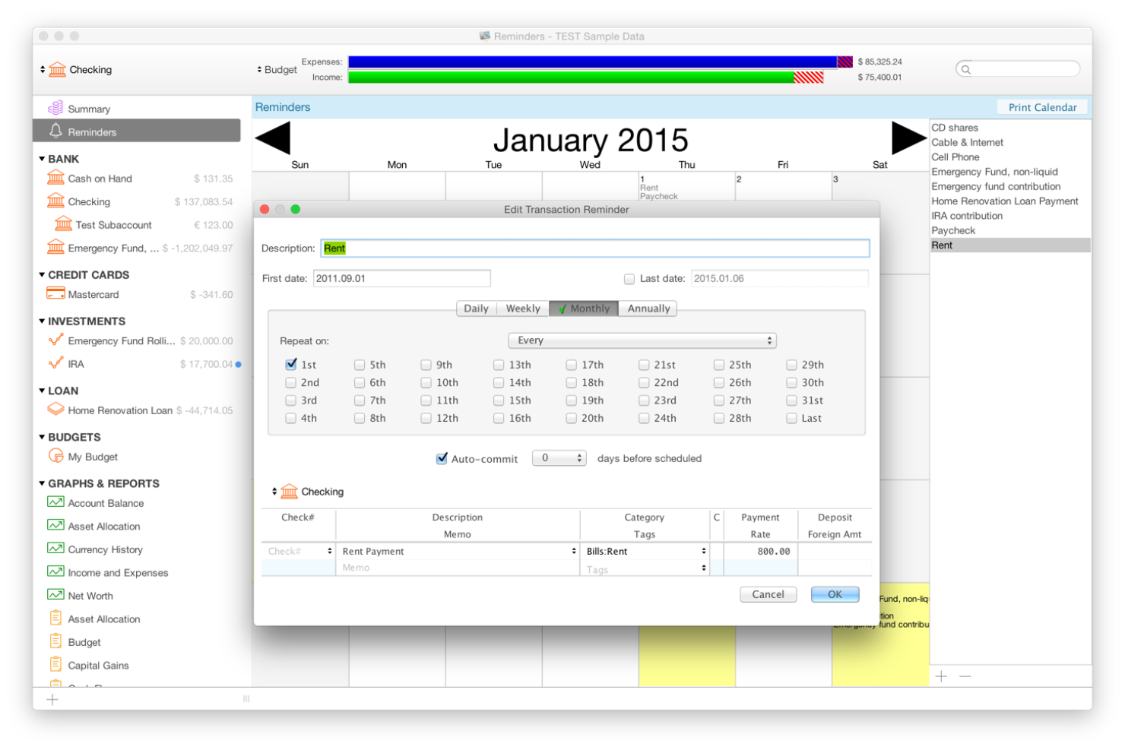Open the Every repeat interval dropdown
Viewport: 1125px width, 750px height.
pyautogui.click(x=642, y=340)
